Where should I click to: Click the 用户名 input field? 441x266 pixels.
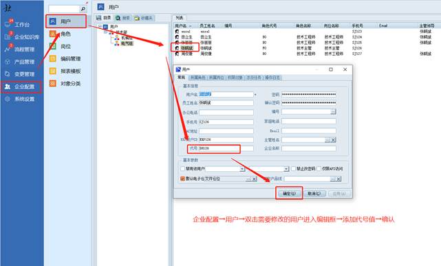point(226,94)
